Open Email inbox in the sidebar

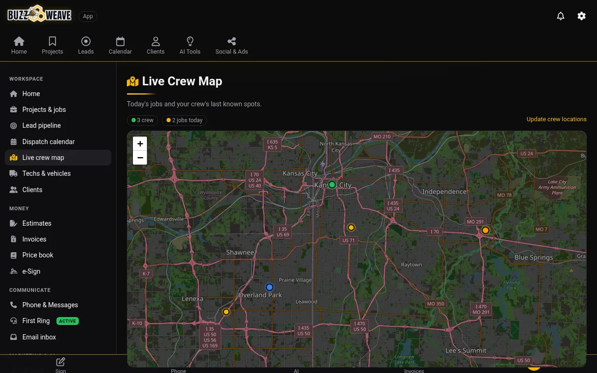(58, 337)
